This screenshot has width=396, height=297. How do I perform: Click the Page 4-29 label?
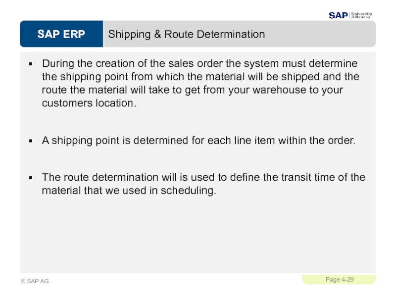point(340,280)
